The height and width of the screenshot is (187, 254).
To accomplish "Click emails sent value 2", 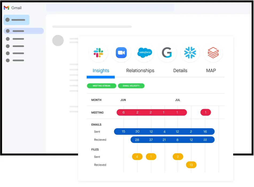I will click(191, 132).
